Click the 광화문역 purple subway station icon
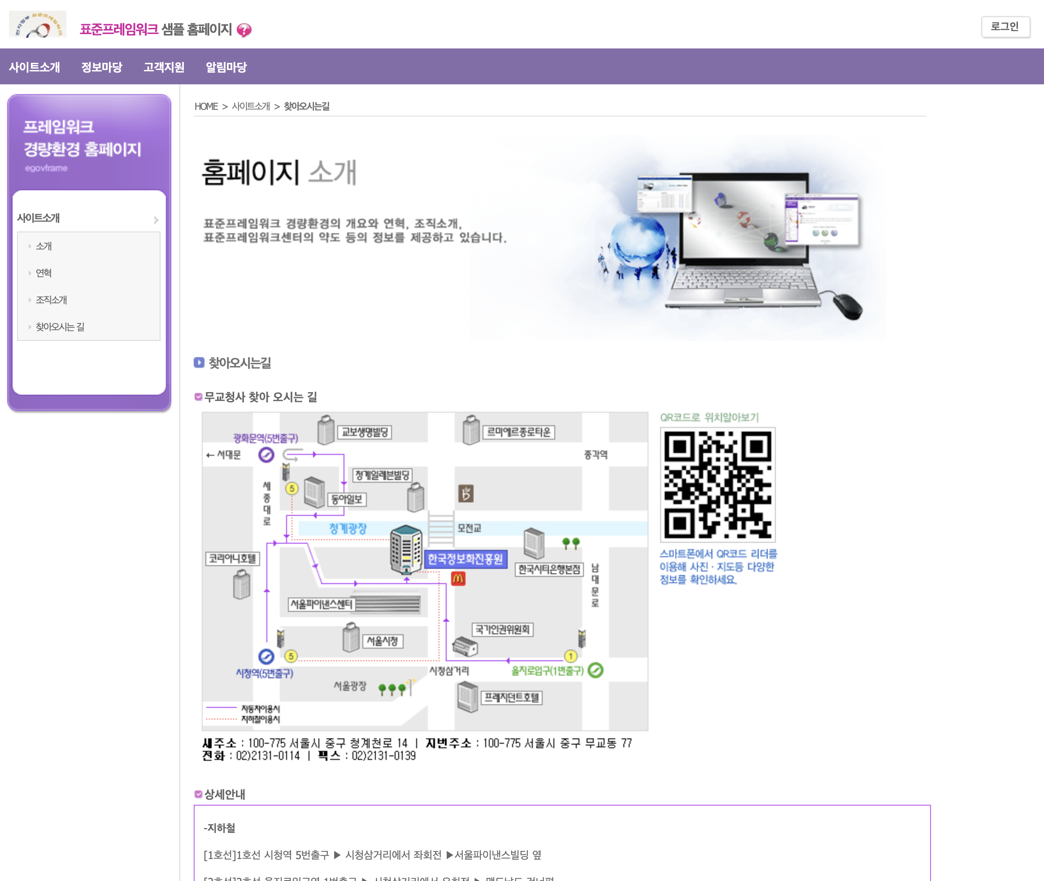Viewport: 1044px width, 881px height. [x=266, y=454]
